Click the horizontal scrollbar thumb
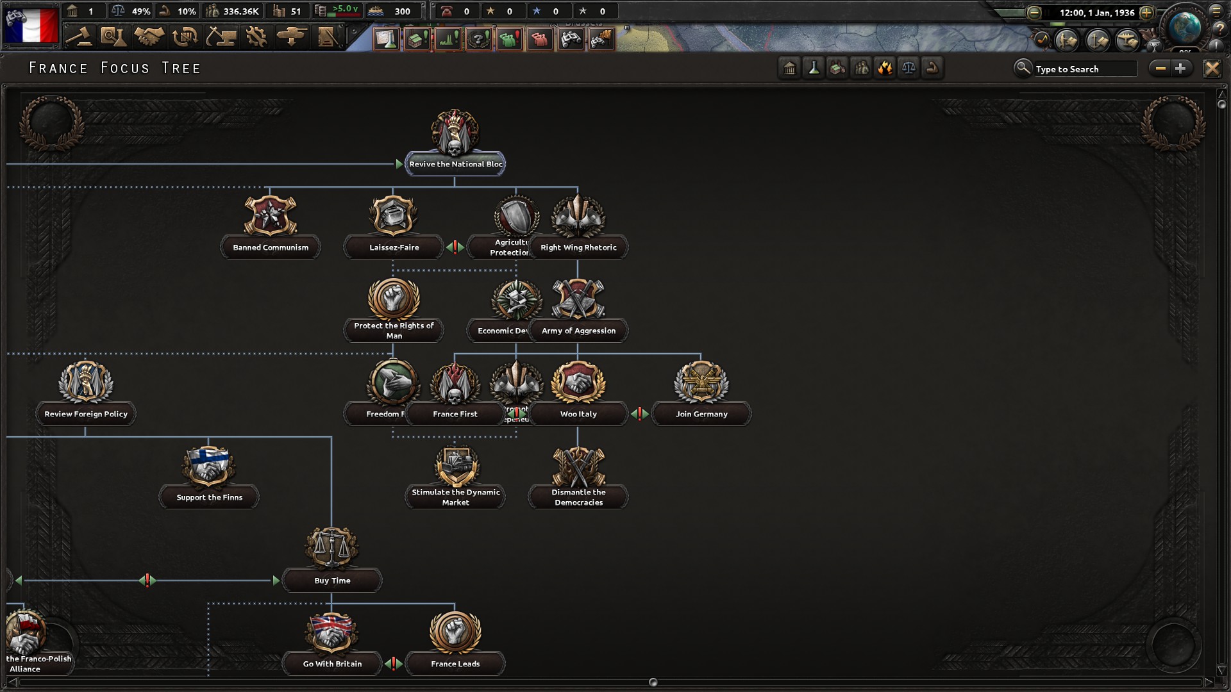 pyautogui.click(x=653, y=682)
